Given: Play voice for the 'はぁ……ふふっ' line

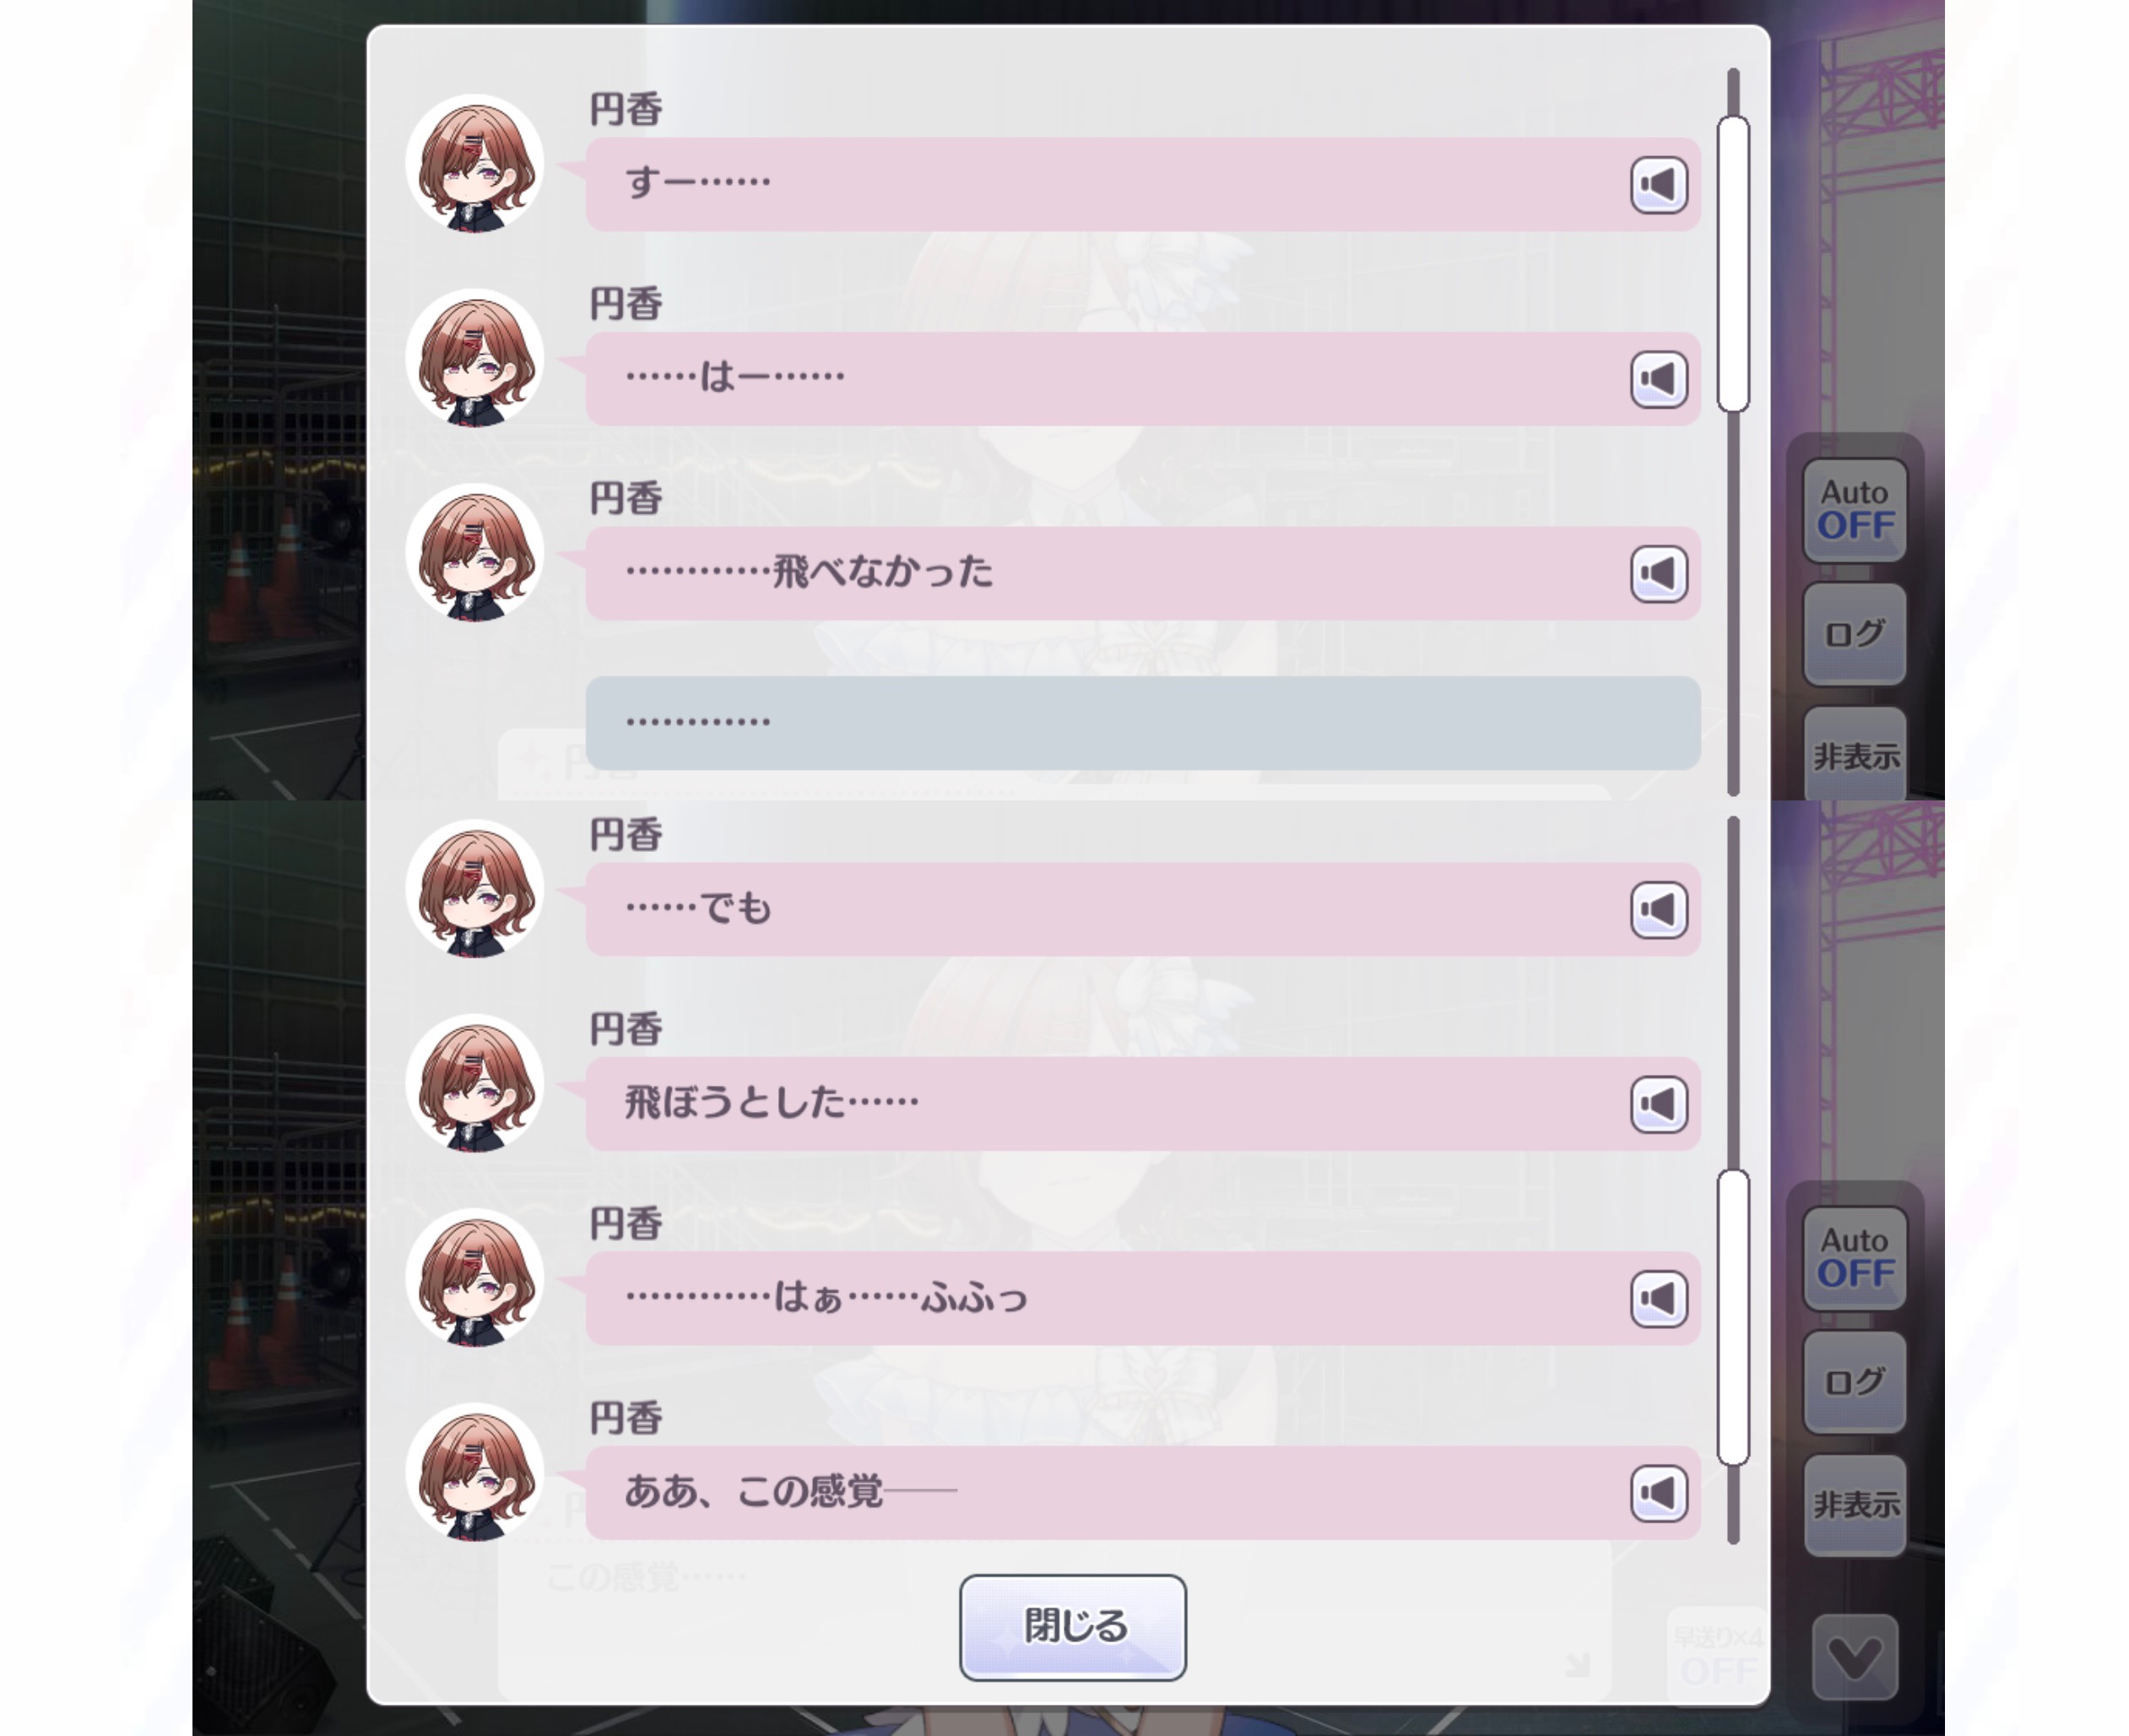Looking at the screenshot, I should 1660,1299.
